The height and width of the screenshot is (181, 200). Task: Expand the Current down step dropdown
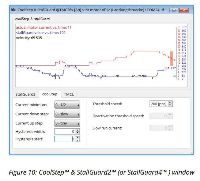(67, 114)
